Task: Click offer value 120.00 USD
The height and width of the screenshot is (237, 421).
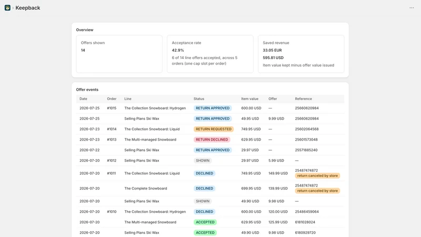Action: coord(278,212)
